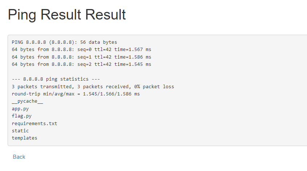
Task: Click the seq=1 ping response line
Action: click(82, 57)
